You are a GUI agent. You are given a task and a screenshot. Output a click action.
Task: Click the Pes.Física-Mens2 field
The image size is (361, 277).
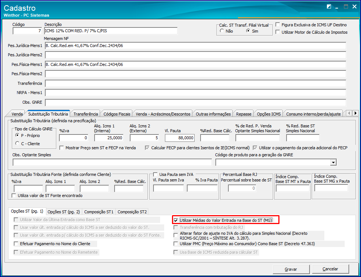point(195,74)
